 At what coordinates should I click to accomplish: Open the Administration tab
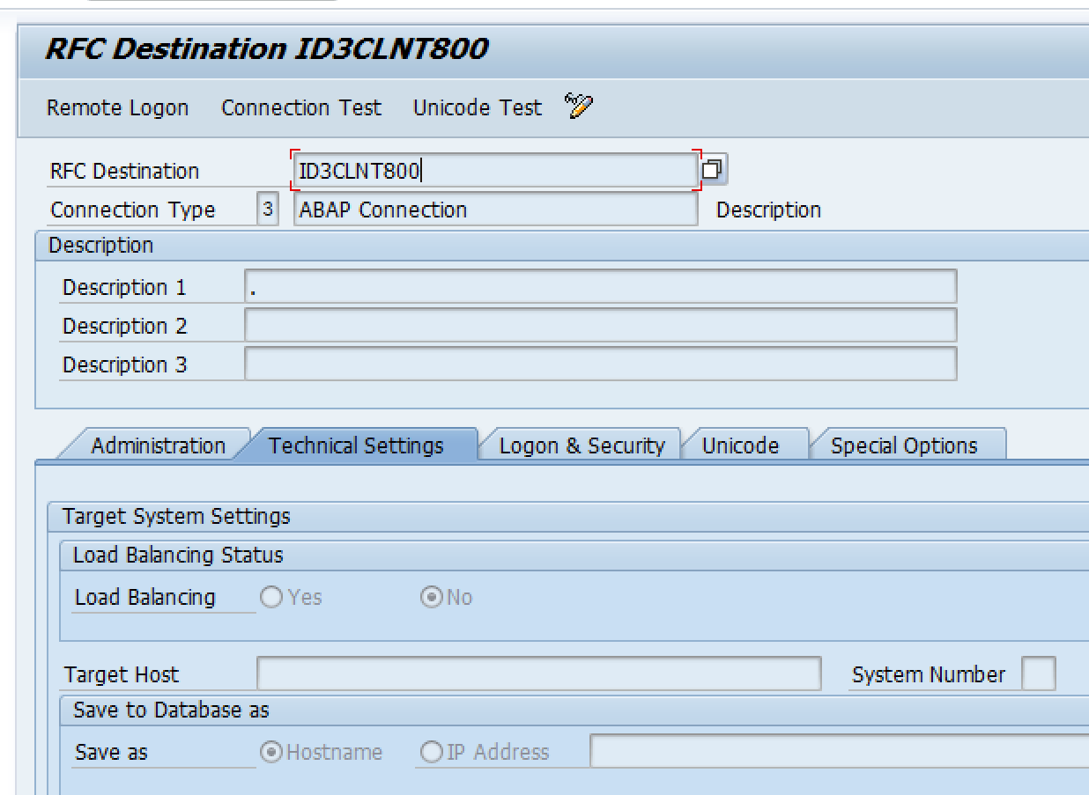tap(158, 445)
